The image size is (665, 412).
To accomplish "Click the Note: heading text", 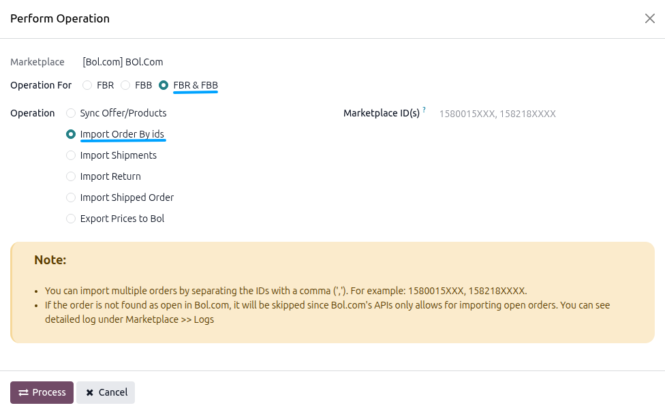I will click(50, 260).
